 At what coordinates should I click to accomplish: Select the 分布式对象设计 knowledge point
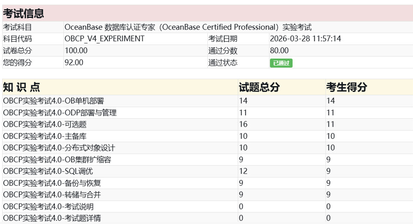[59, 148]
